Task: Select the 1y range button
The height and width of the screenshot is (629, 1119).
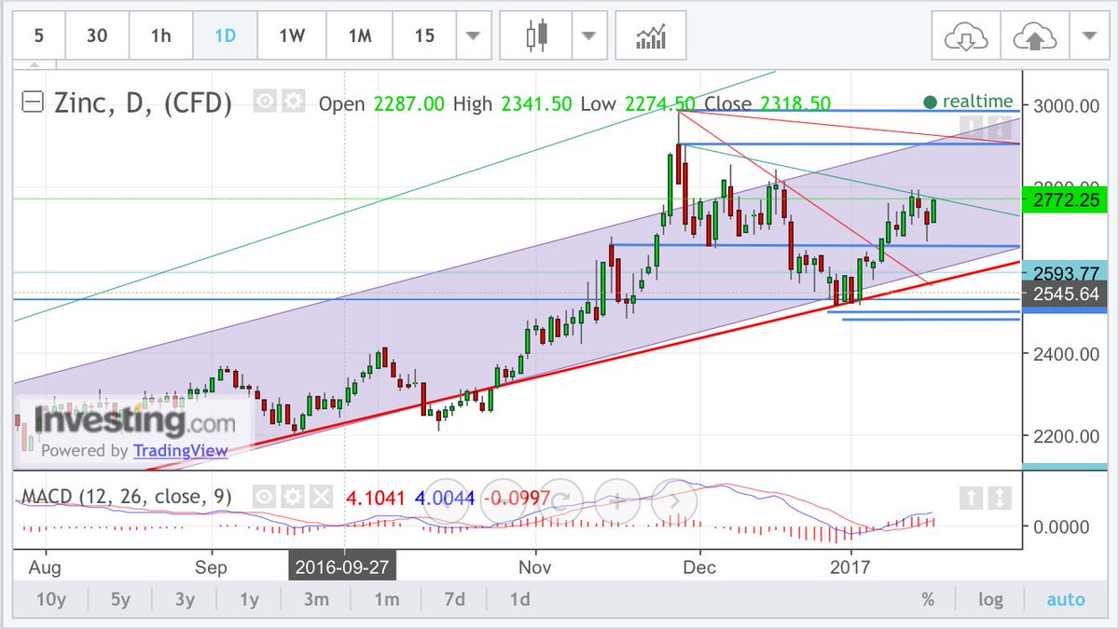Action: pos(248,599)
